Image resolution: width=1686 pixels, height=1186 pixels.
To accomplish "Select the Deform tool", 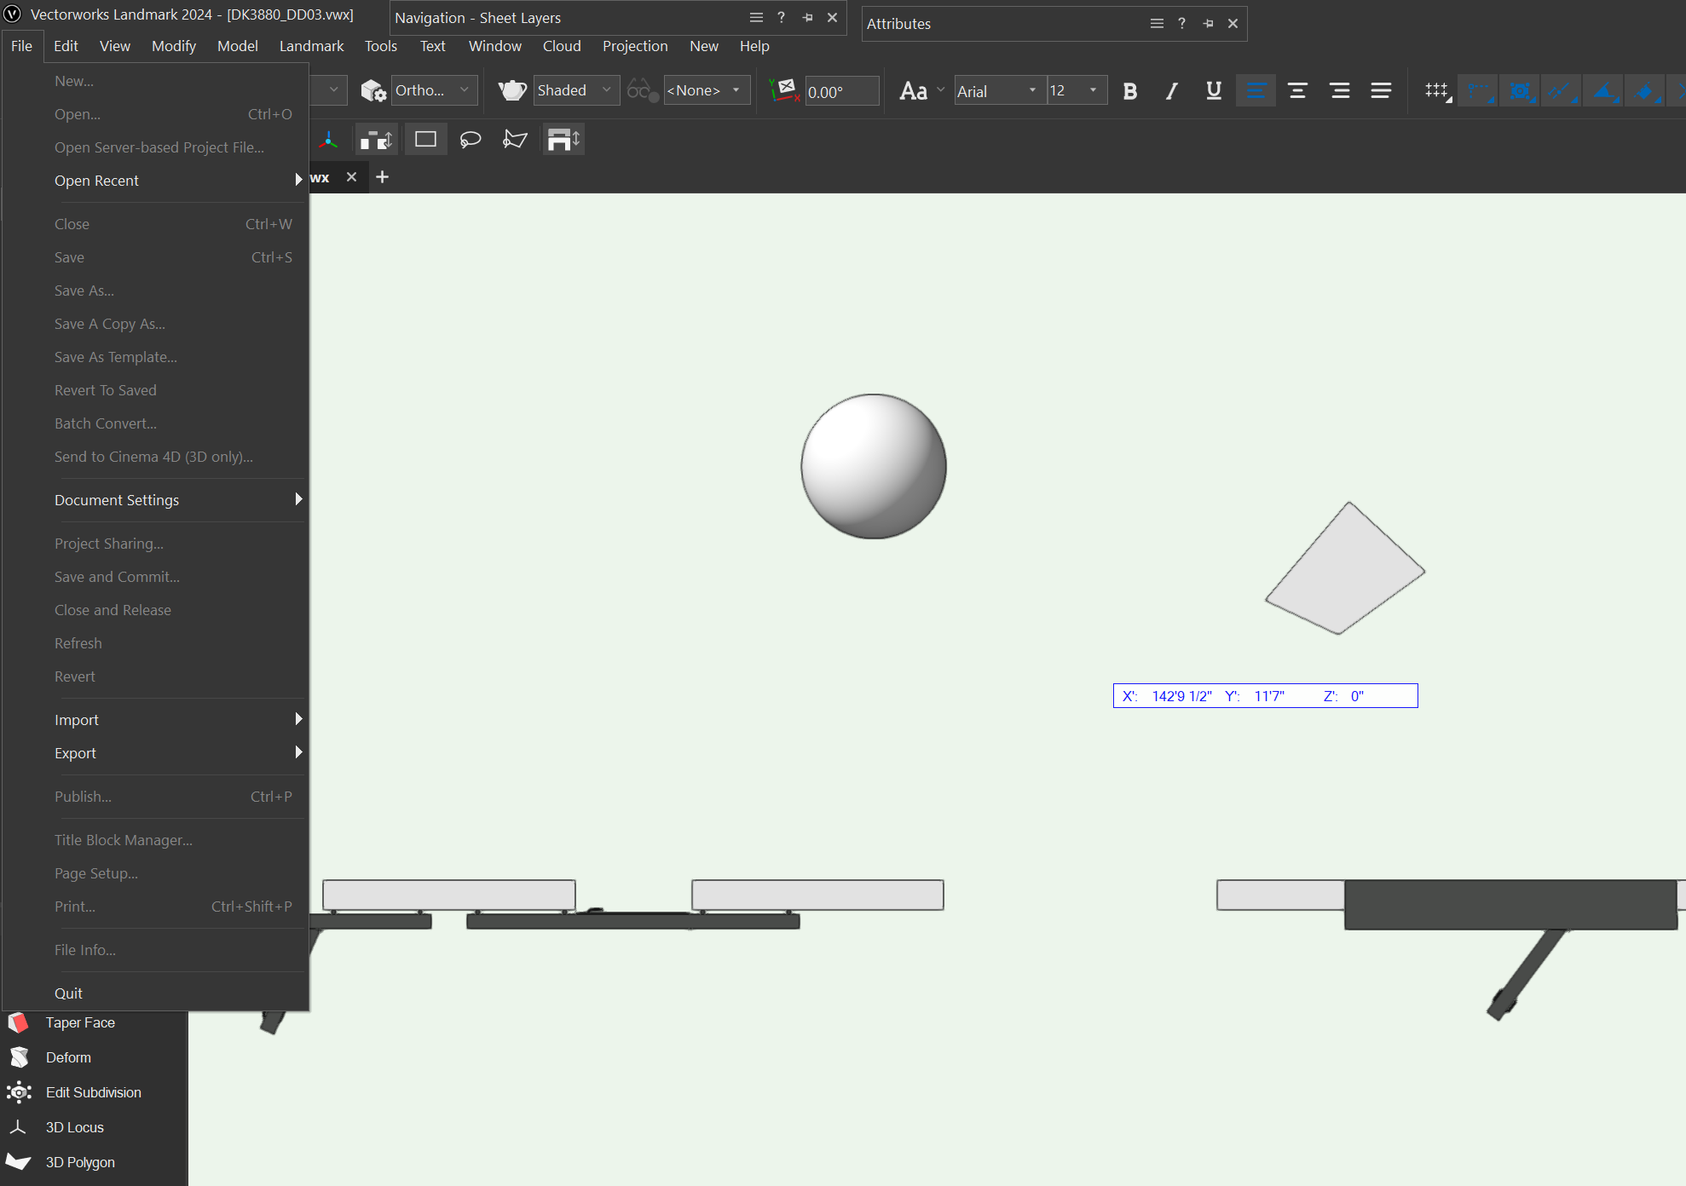I will (68, 1057).
